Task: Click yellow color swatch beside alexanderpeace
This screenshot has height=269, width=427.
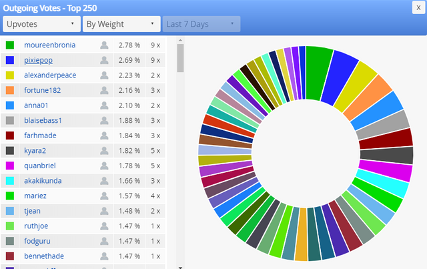Action: click(10, 75)
